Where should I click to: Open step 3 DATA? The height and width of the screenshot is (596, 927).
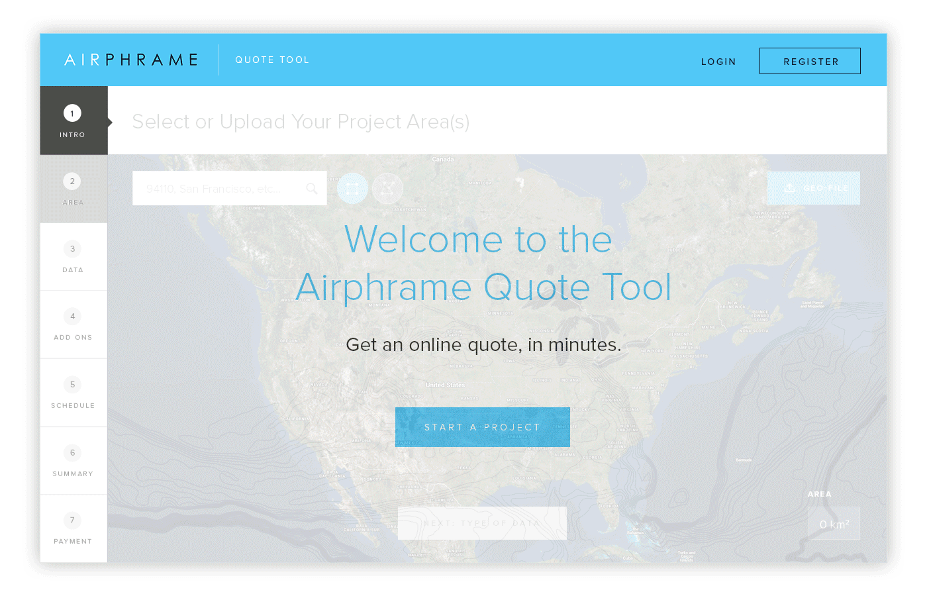pos(73,257)
